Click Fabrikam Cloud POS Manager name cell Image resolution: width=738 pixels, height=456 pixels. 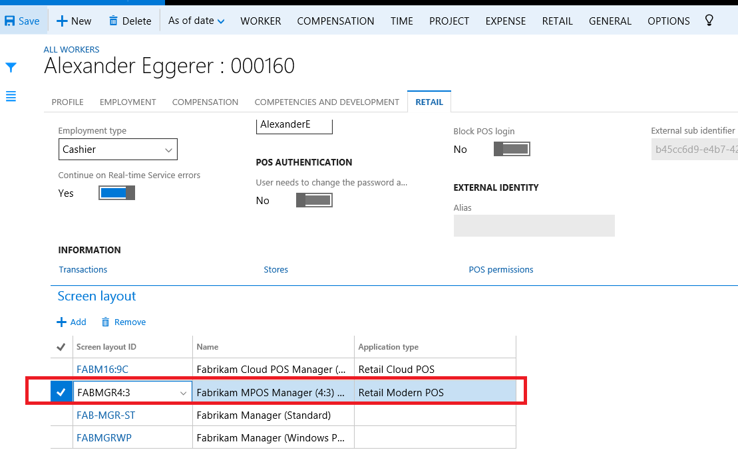(274, 370)
